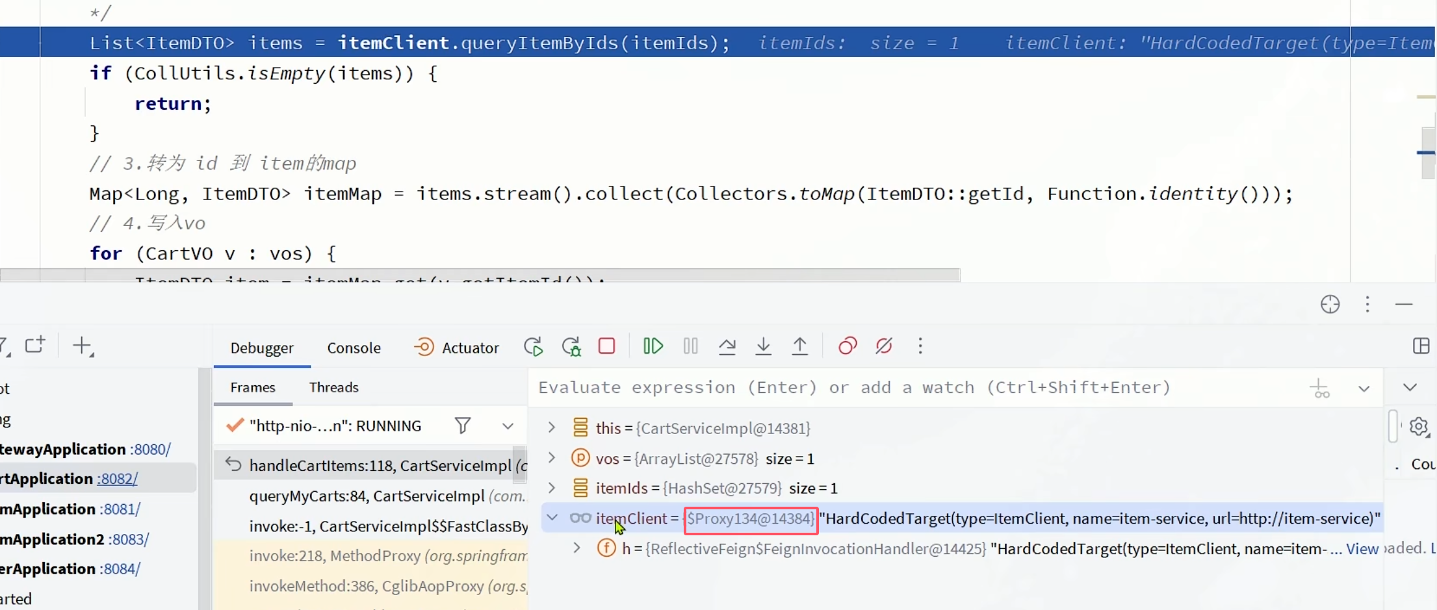Stop the debug session
The height and width of the screenshot is (610, 1437).
coord(606,346)
